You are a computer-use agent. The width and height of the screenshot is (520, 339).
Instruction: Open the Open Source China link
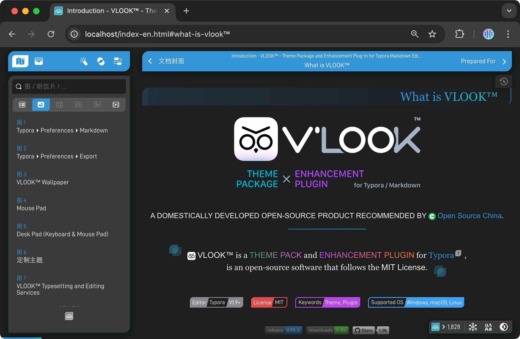point(470,216)
